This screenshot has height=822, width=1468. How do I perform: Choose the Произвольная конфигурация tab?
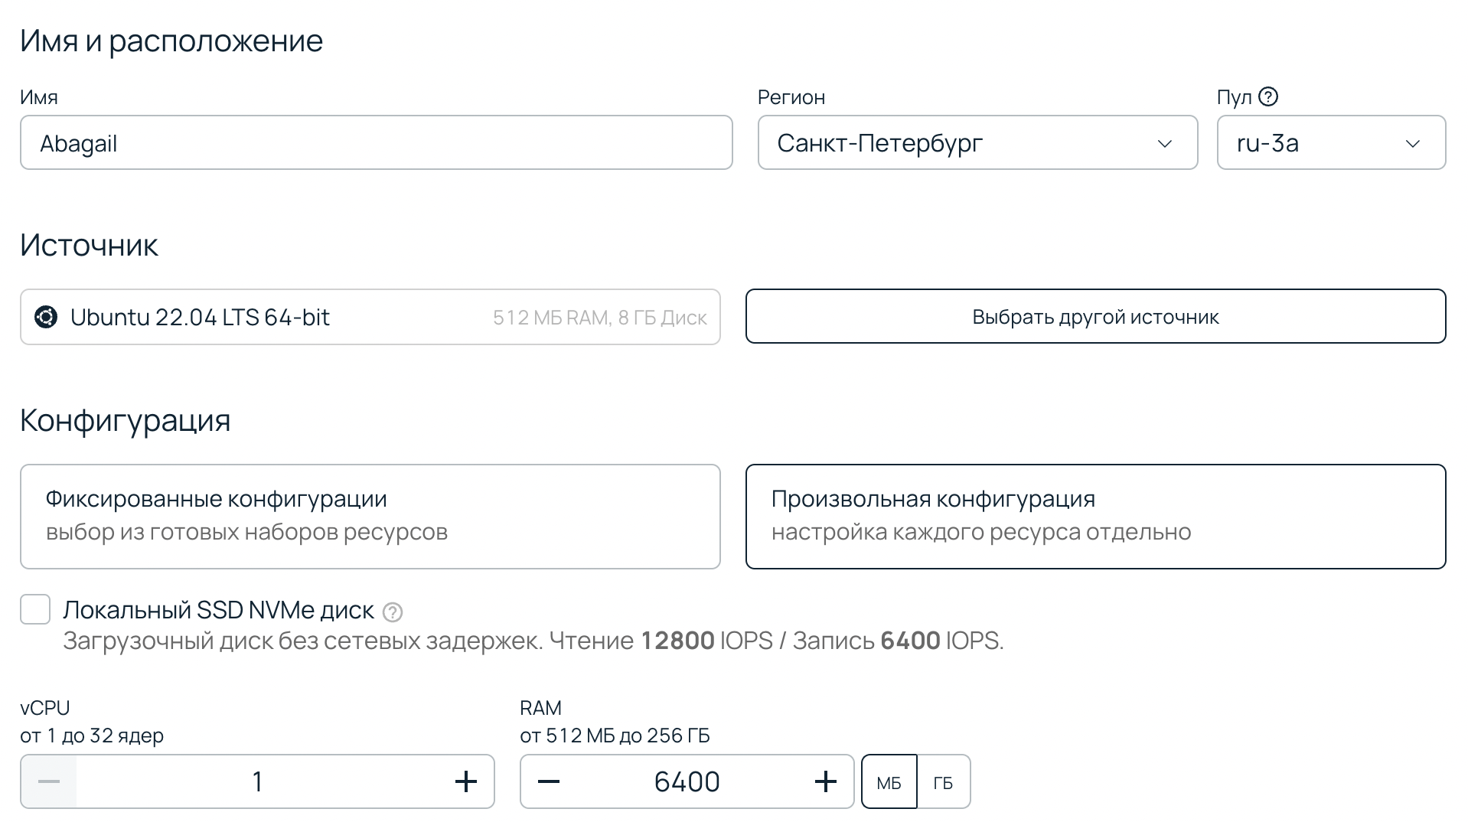[1094, 516]
